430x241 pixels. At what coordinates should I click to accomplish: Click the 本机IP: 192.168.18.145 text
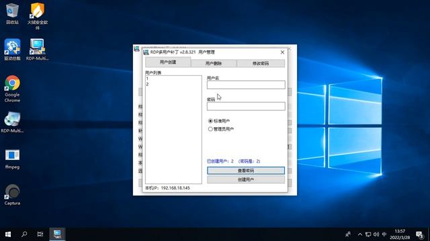click(x=167, y=188)
